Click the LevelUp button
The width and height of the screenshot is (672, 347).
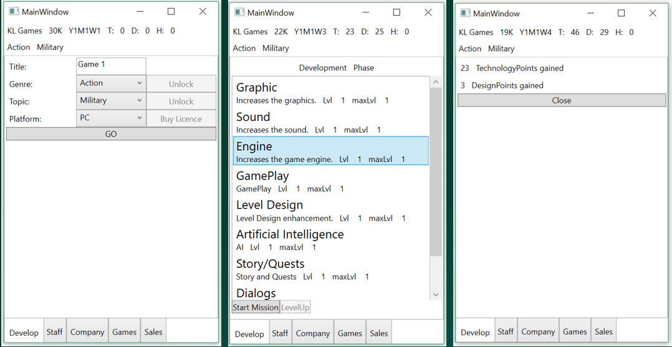(x=295, y=307)
